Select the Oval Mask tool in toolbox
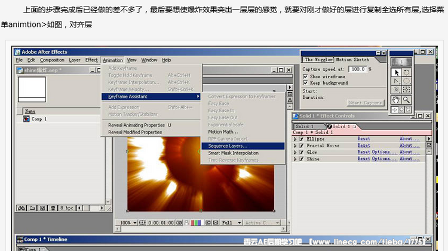Image resolution: width=448 pixels, height=251 pixels. (406, 81)
